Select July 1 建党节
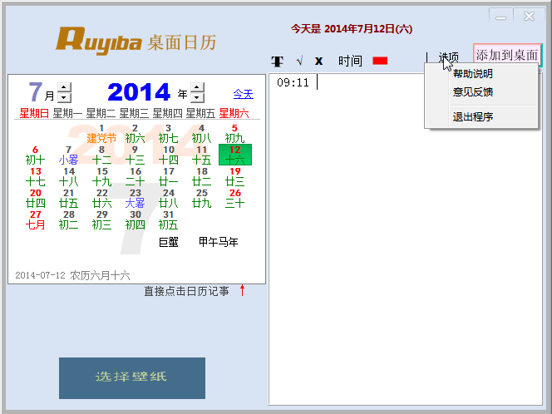This screenshot has height=414, width=552. click(101, 133)
